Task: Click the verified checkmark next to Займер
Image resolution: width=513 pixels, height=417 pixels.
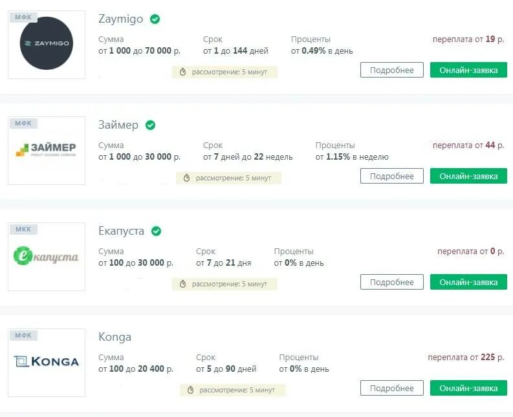Action: [151, 125]
